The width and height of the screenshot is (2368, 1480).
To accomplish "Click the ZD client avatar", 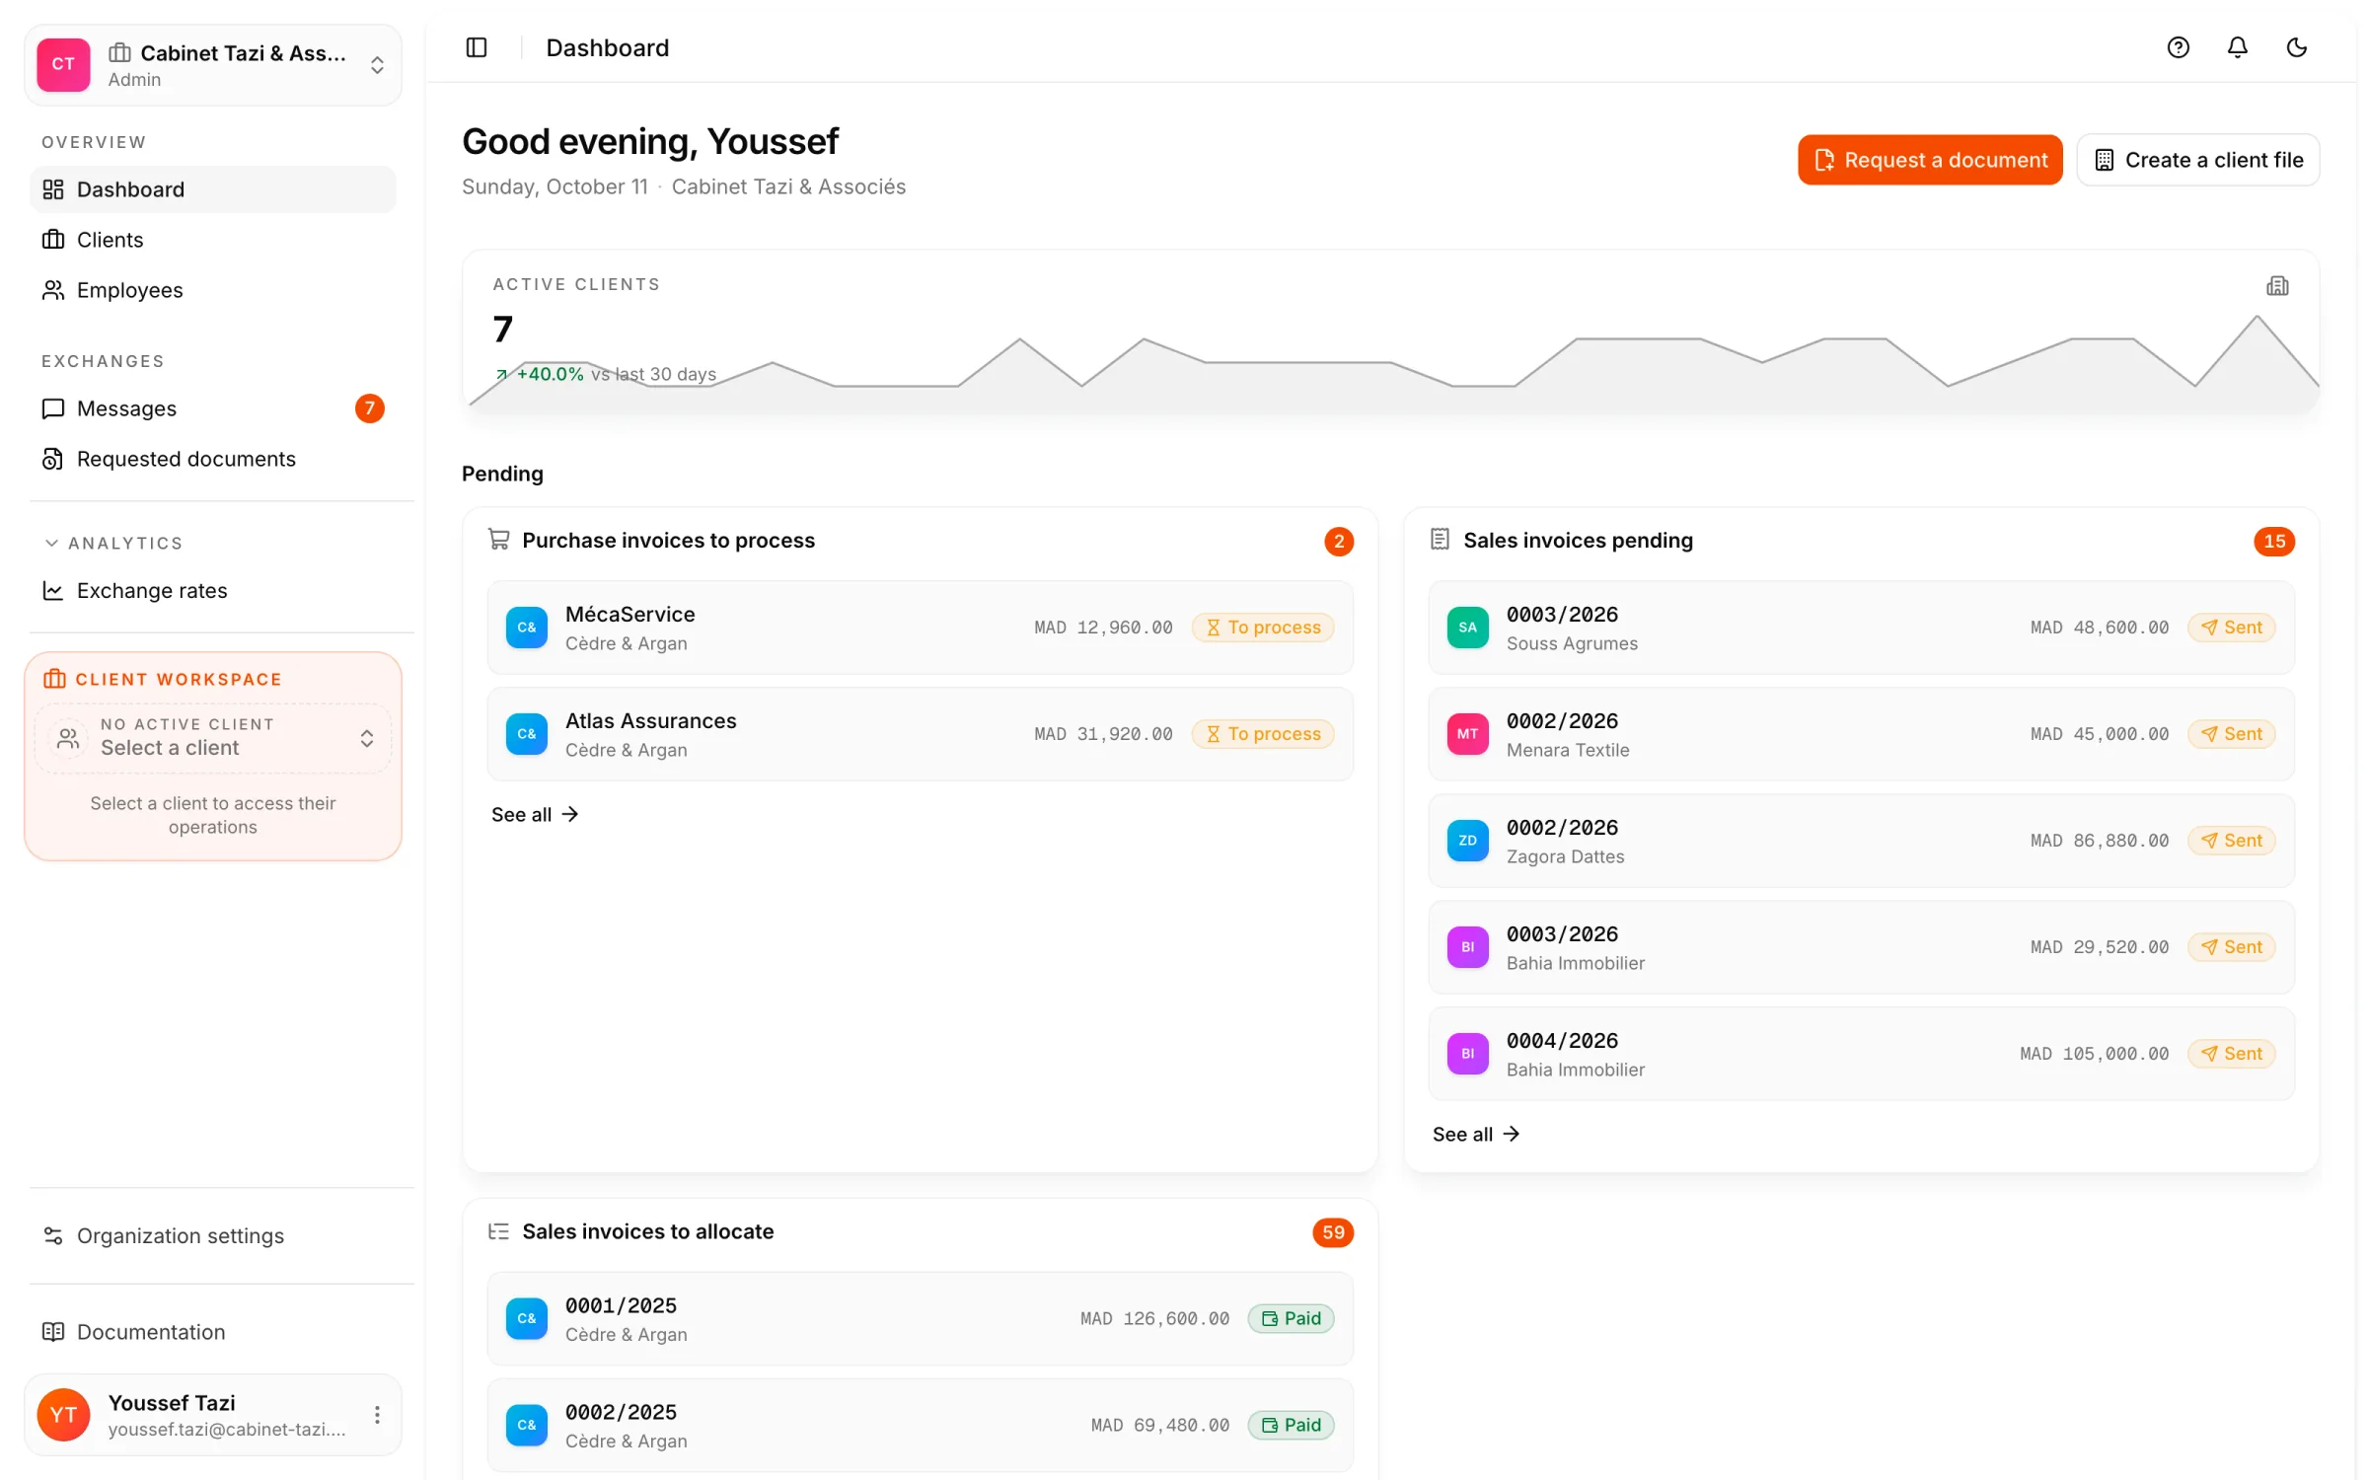I will coord(1467,841).
